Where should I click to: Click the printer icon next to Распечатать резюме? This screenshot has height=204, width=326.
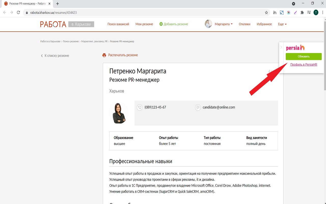click(104, 55)
